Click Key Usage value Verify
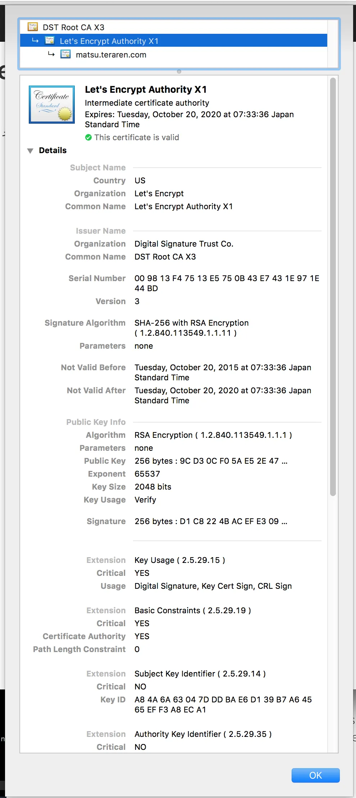This screenshot has width=356, height=798. 145,500
